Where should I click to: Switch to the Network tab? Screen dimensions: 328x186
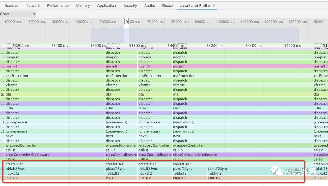(x=32, y=6)
